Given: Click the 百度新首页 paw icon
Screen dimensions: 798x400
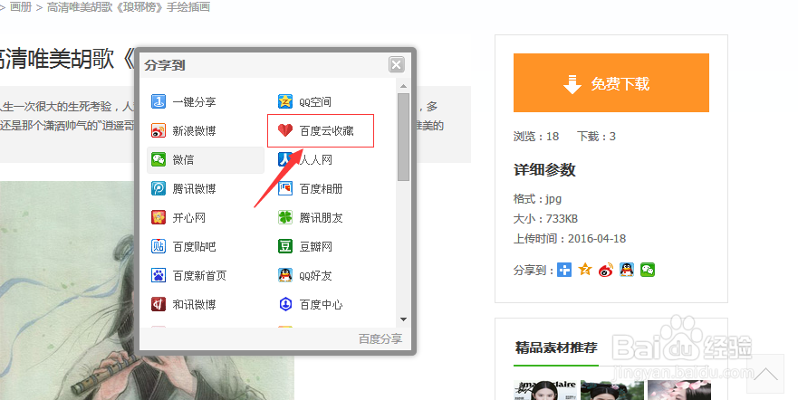Looking at the screenshot, I should click(x=159, y=275).
